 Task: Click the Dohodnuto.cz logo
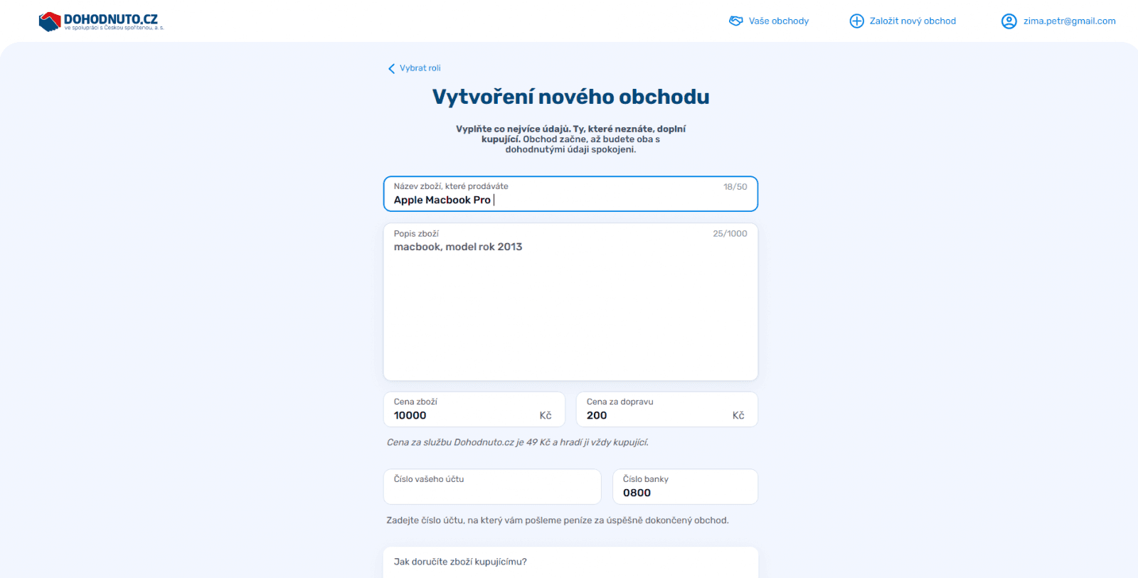point(101,21)
